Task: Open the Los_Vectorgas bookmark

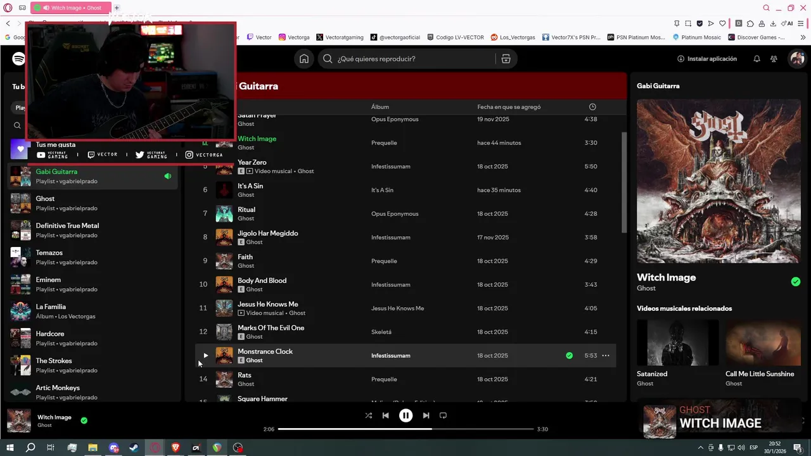Action: pos(513,37)
